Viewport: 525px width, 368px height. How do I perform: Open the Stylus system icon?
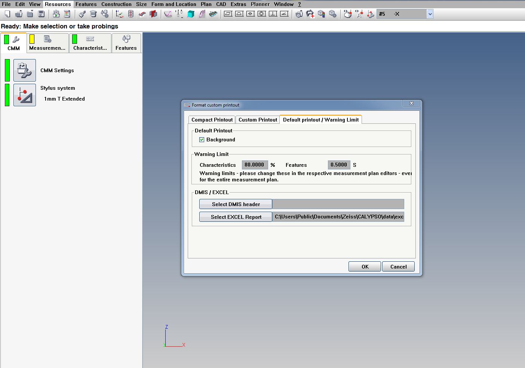[25, 95]
